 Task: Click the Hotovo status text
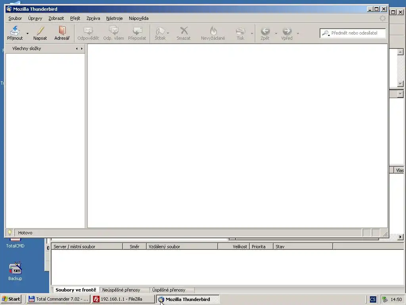coord(25,233)
